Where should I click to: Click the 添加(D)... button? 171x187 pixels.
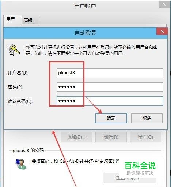[x=76, y=137]
